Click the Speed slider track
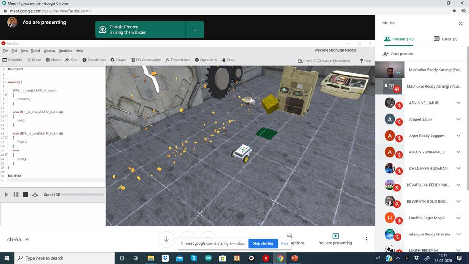The height and width of the screenshot is (264, 469). pos(83,195)
